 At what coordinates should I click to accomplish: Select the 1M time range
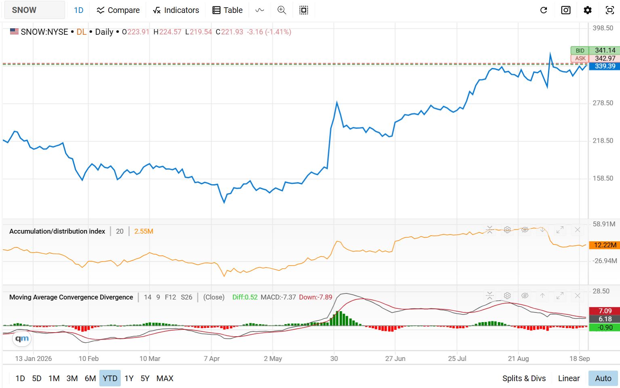point(54,378)
